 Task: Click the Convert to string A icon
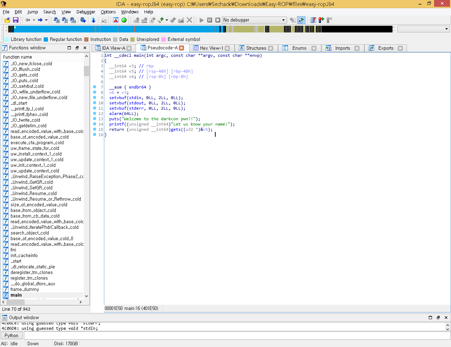pos(153,20)
